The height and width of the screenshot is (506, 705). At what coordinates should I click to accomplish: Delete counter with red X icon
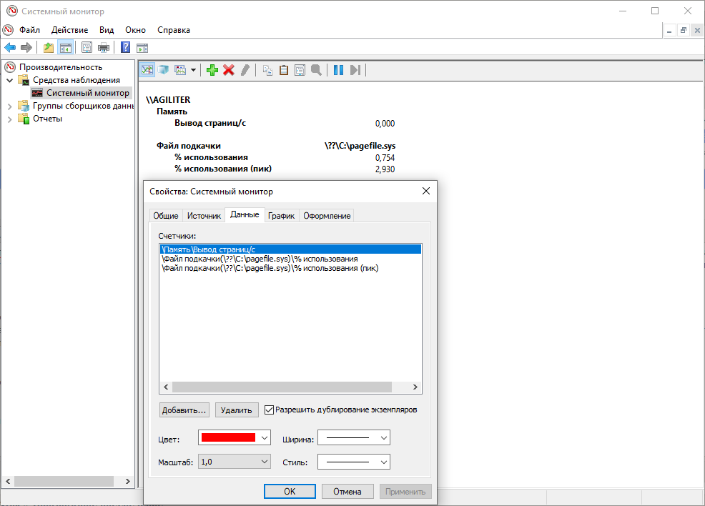[229, 70]
